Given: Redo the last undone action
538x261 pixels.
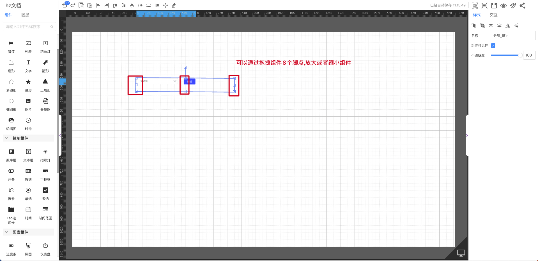Looking at the screenshot, I should tap(73, 5).
